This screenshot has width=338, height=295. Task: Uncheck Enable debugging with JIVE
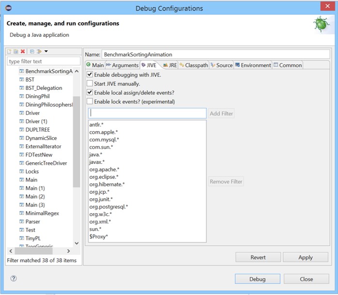coord(90,75)
